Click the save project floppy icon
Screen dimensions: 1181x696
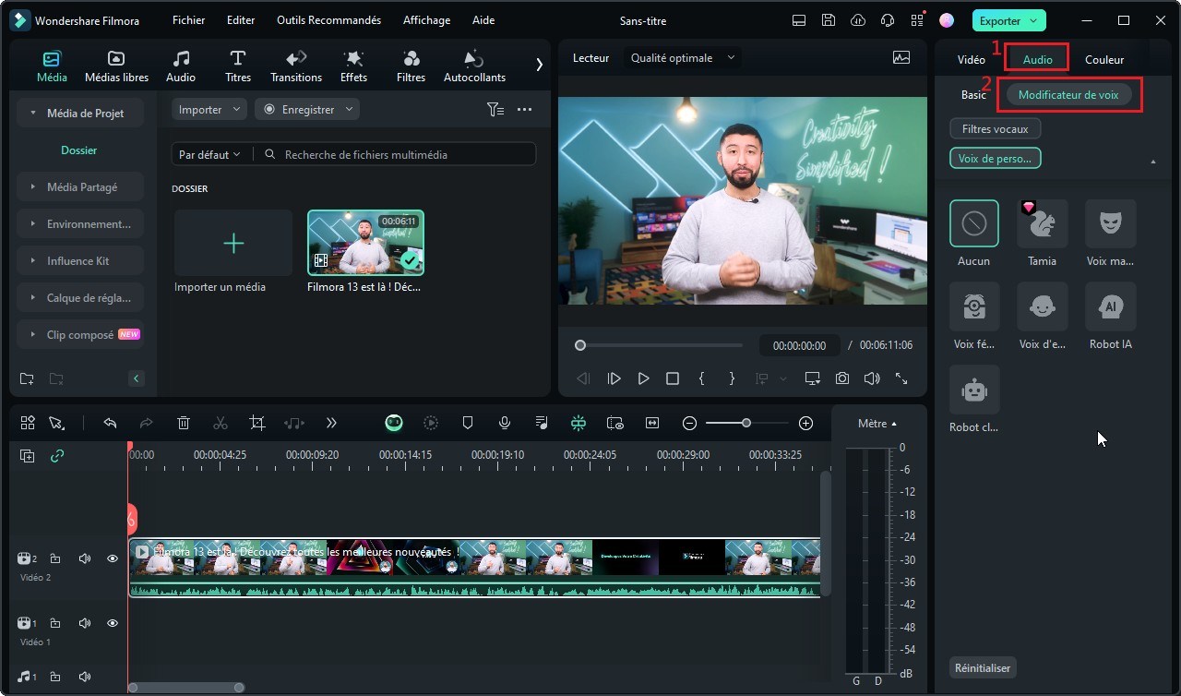pyautogui.click(x=829, y=20)
